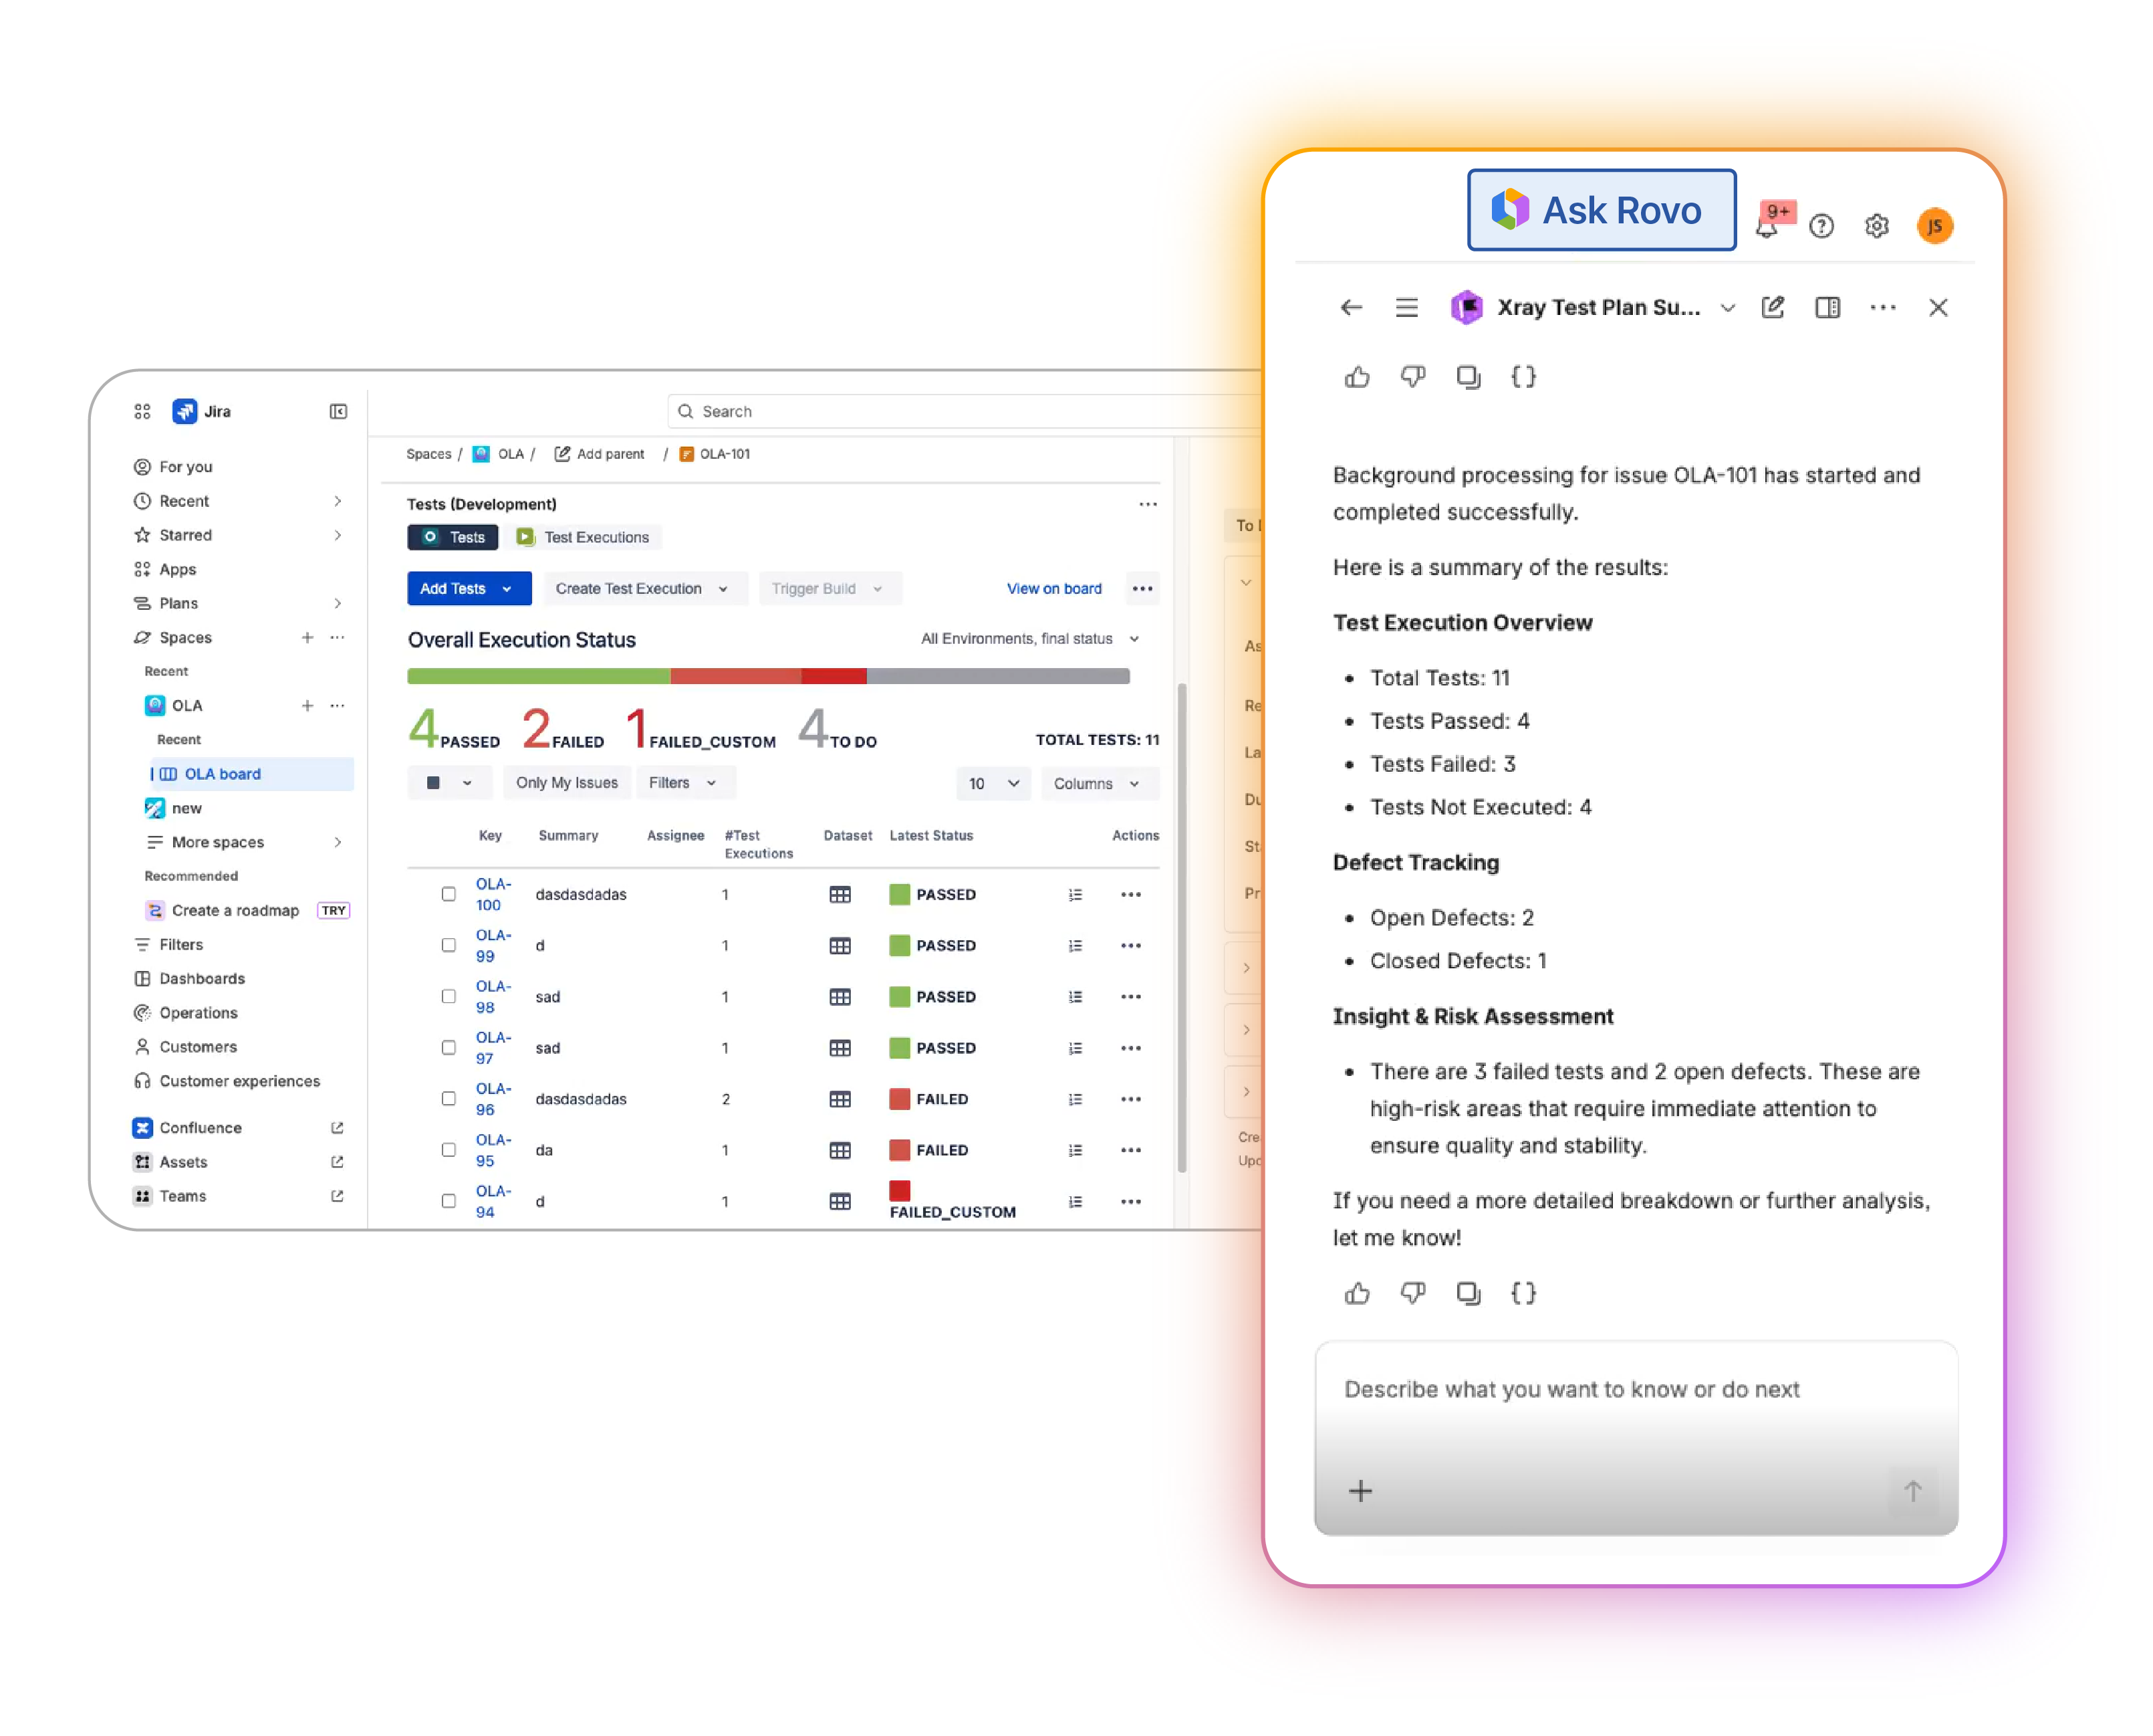Toggle Rovo side panel layout icon
This screenshot has width=2153, height=1736.
click(1827, 307)
